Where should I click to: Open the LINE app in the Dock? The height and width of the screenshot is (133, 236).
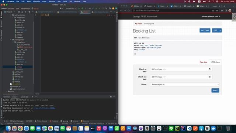coord(171,129)
